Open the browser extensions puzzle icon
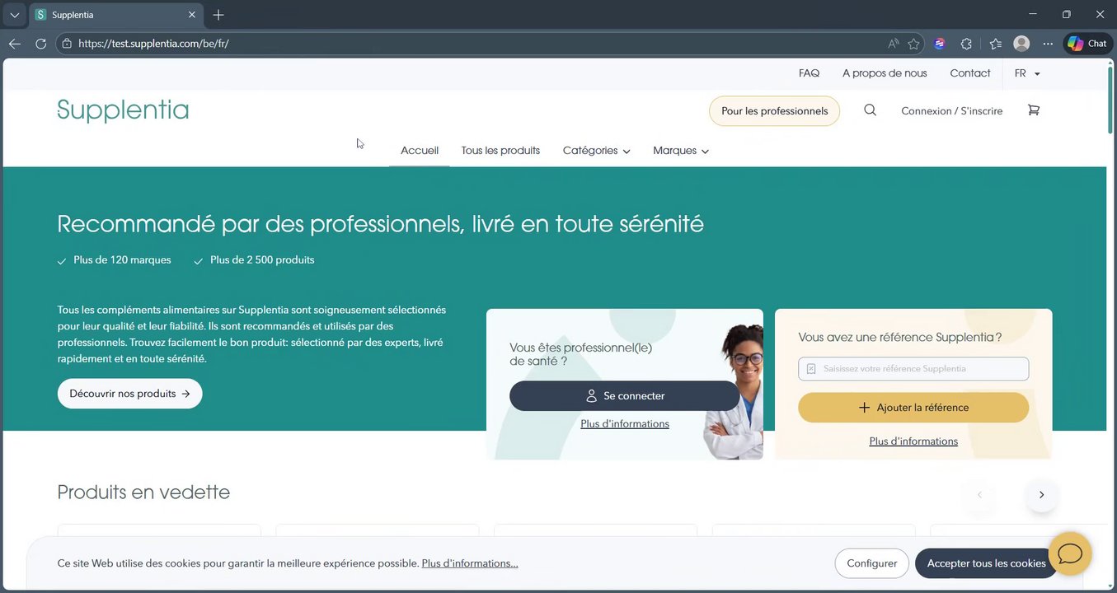The image size is (1117, 593). (x=967, y=44)
